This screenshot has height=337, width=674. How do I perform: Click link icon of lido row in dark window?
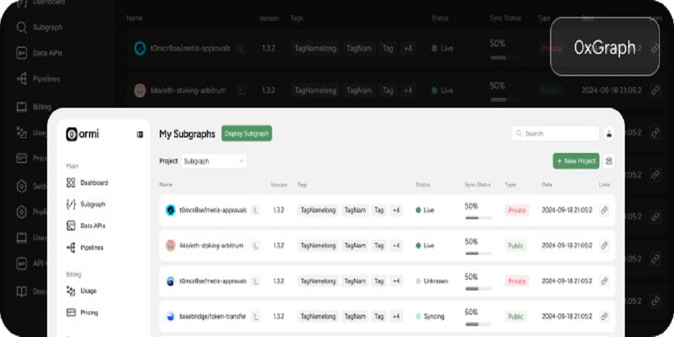(655, 91)
